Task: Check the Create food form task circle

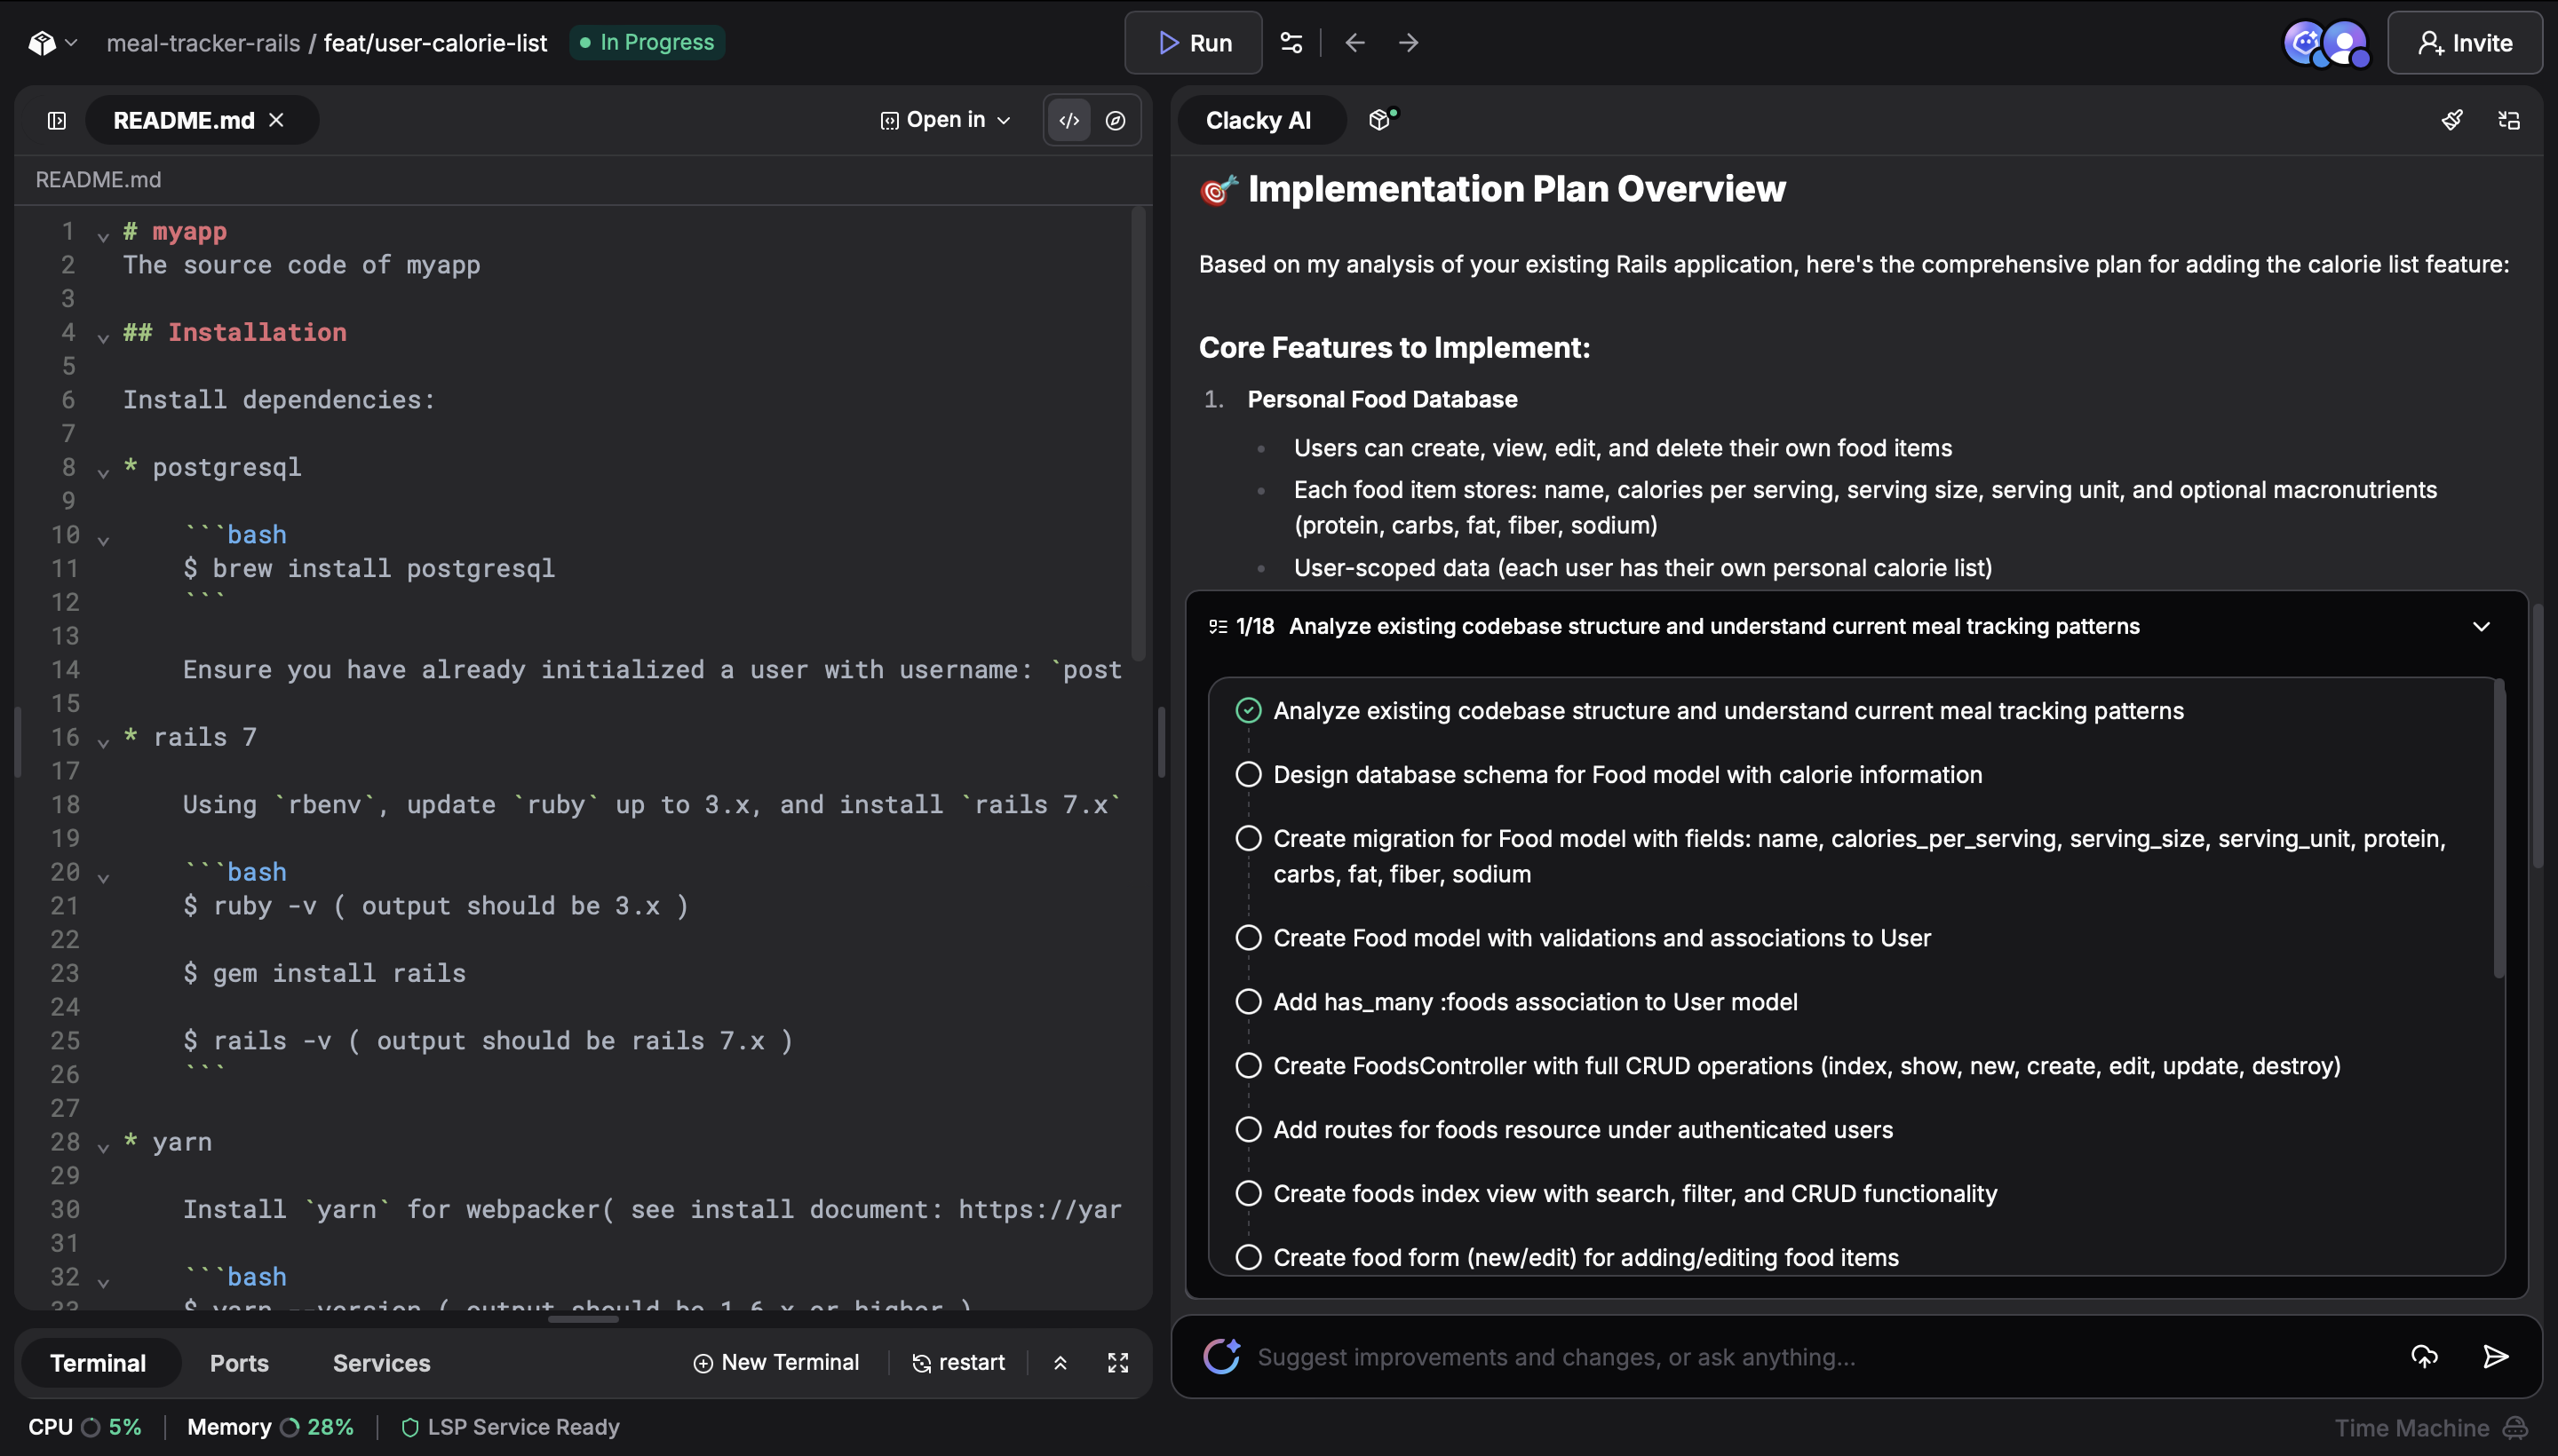Action: point(1249,1258)
